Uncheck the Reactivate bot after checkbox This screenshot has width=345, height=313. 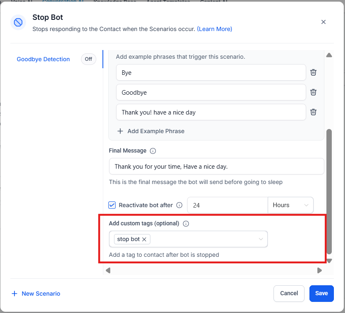pyautogui.click(x=112, y=205)
